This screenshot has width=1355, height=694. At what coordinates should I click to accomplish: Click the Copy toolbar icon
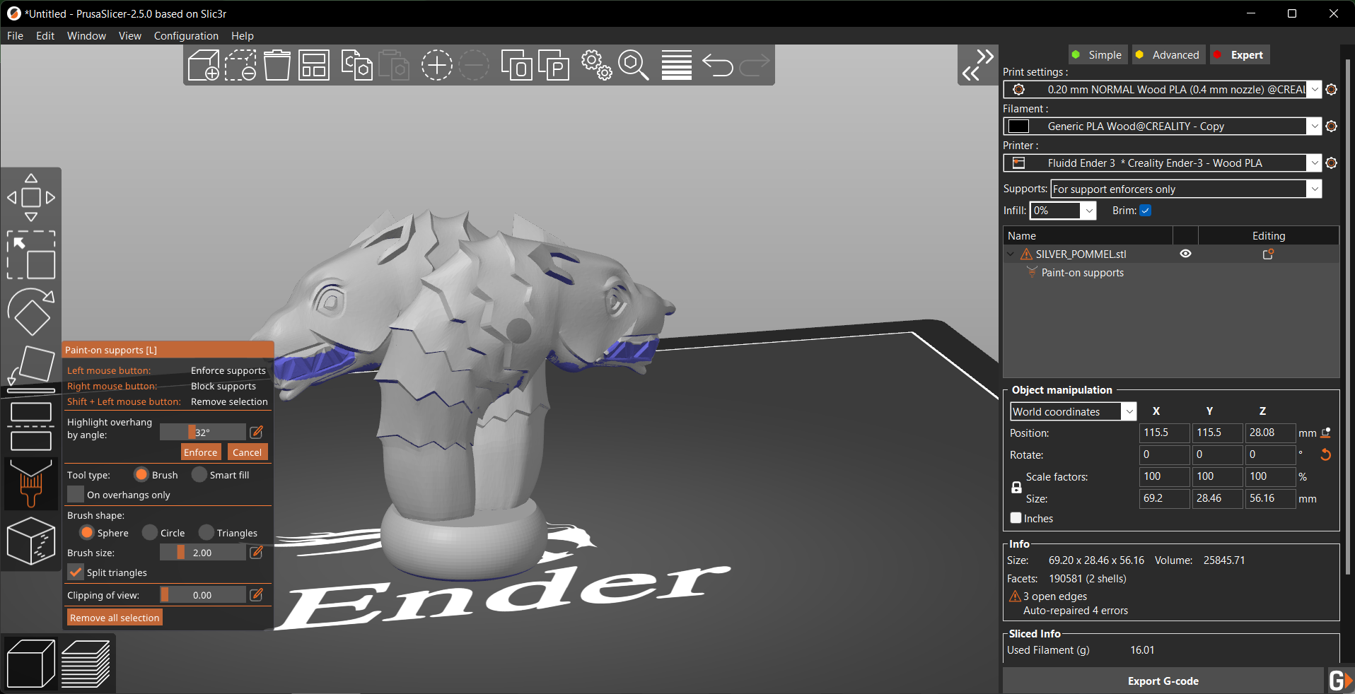coord(357,65)
